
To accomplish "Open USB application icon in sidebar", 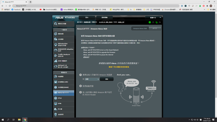I will click(56, 61).
